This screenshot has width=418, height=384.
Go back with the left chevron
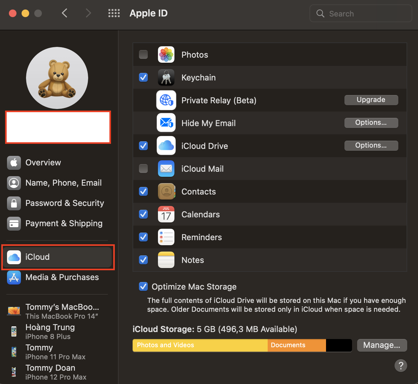point(64,13)
